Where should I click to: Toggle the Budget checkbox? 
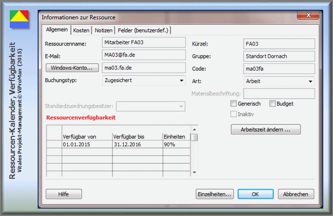click(x=273, y=104)
